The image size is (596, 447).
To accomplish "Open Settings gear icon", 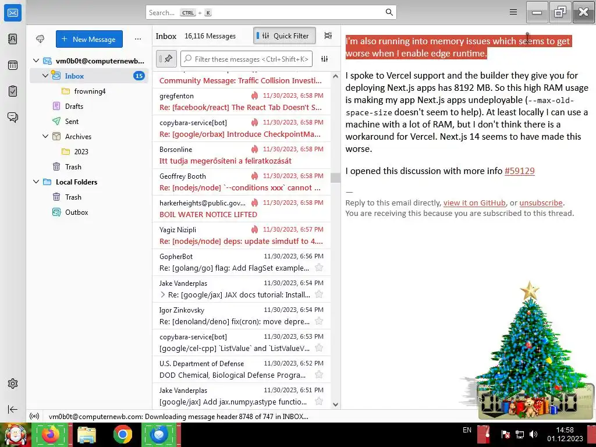I will 13,384.
